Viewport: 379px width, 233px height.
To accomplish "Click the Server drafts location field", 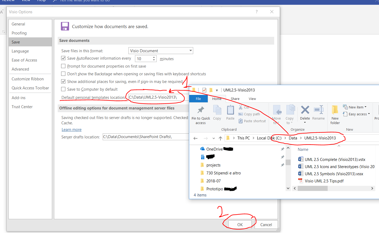I will point(146,137).
